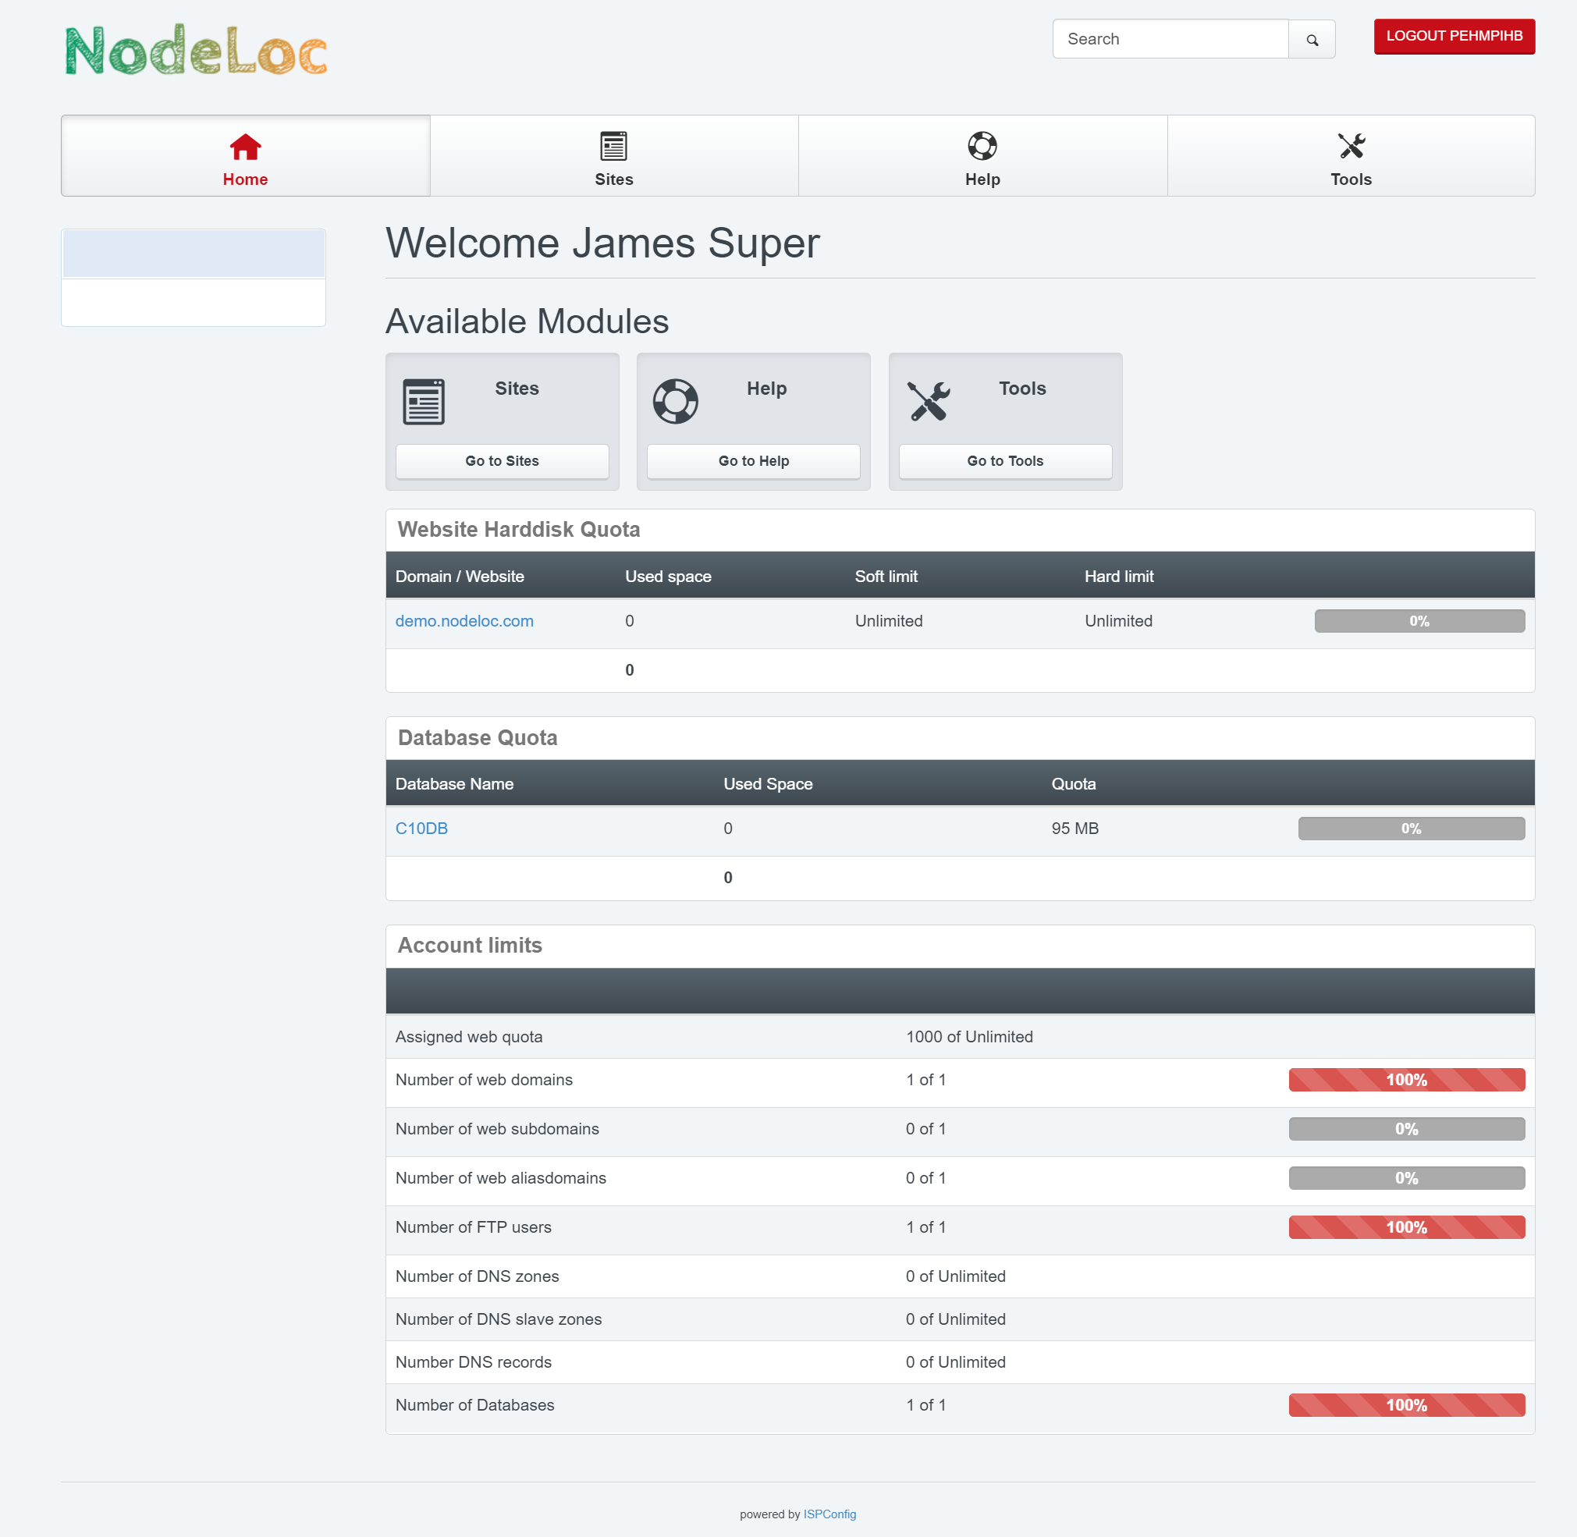Image resolution: width=1577 pixels, height=1537 pixels.
Task: Expand the Account limits section
Action: pyautogui.click(x=469, y=945)
